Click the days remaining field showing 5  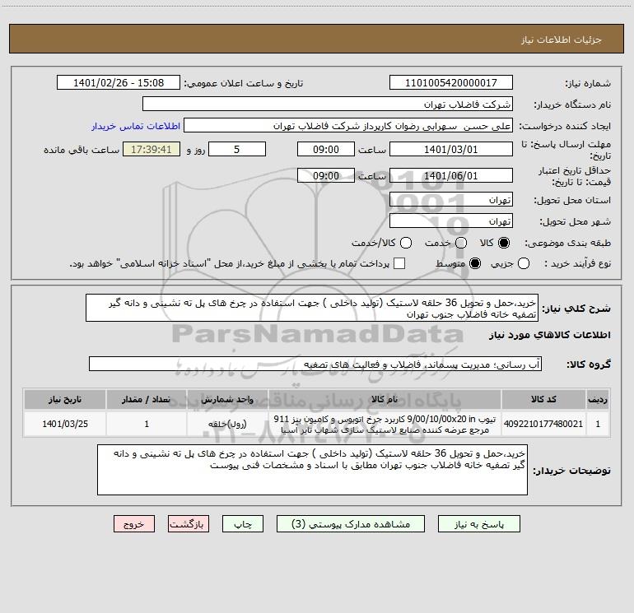tap(237, 149)
